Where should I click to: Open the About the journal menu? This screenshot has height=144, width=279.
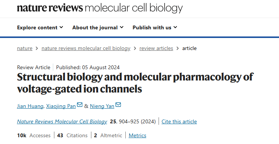pos(98,27)
